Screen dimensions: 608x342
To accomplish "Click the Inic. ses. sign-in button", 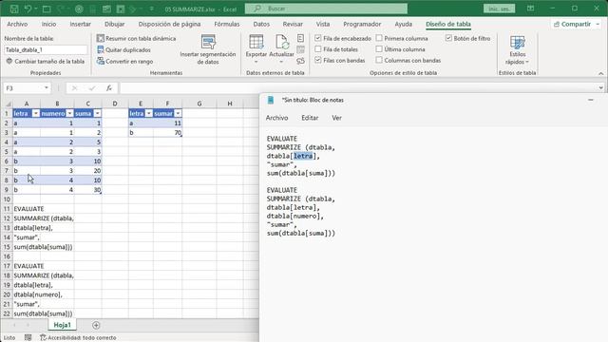I will (499, 9).
